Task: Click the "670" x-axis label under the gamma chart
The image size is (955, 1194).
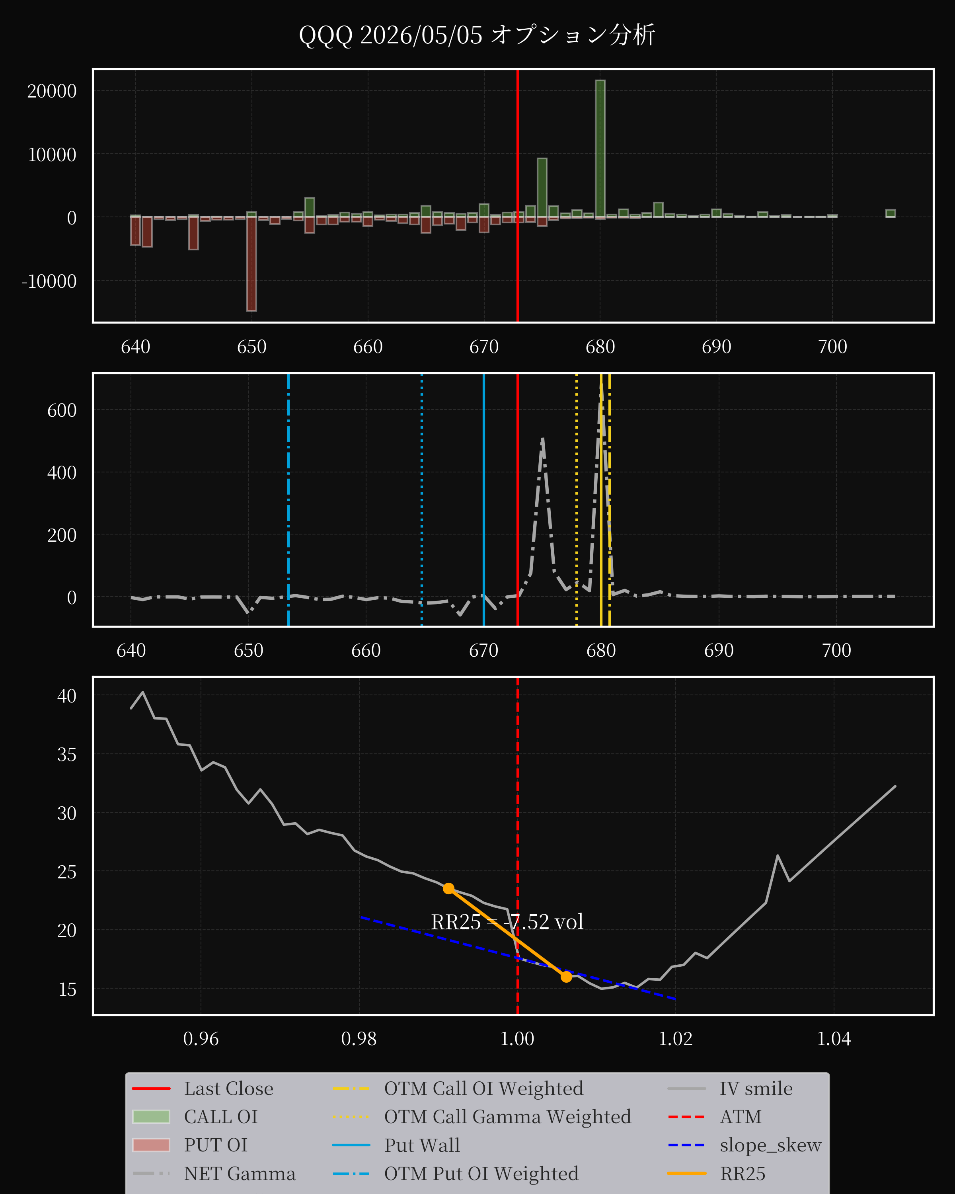Action: point(484,651)
